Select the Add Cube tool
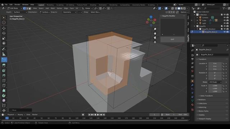Image resolution: width=230 pixels, height=129 pixels. click(4, 60)
